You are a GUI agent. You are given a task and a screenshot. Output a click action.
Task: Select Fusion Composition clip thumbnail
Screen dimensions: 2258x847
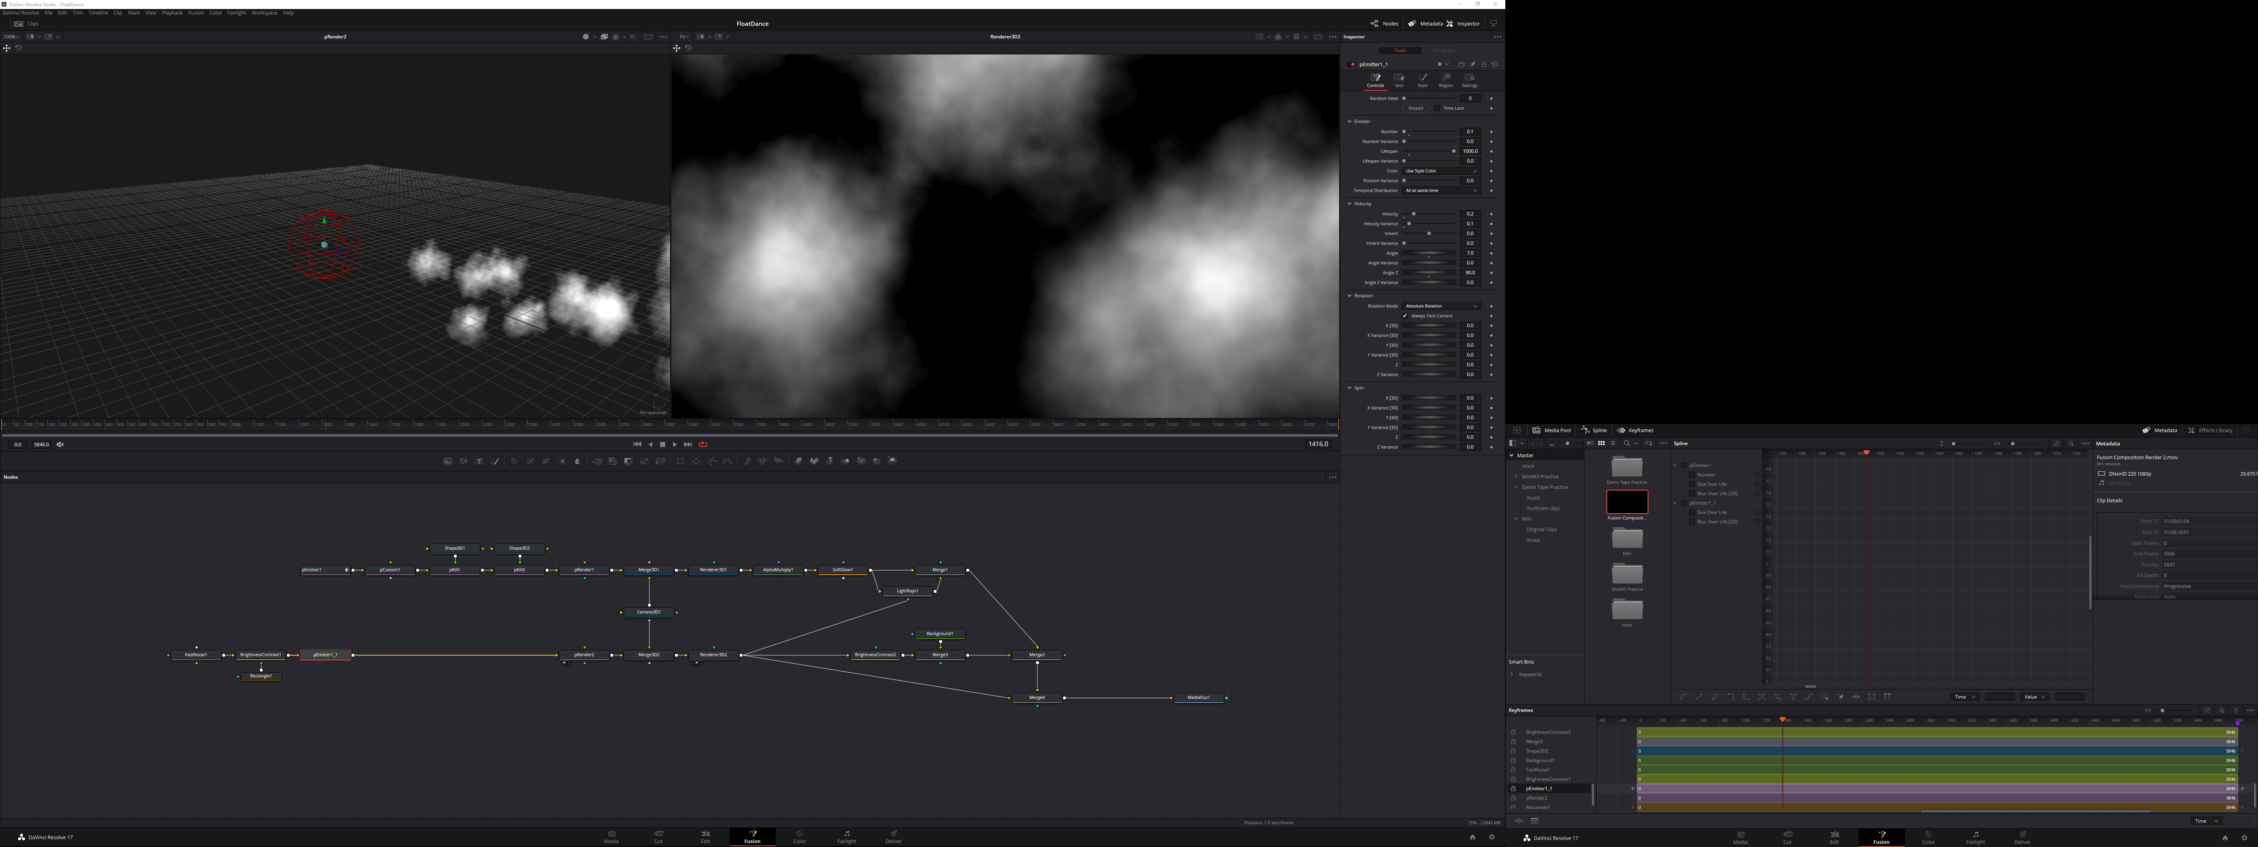[x=1628, y=502]
